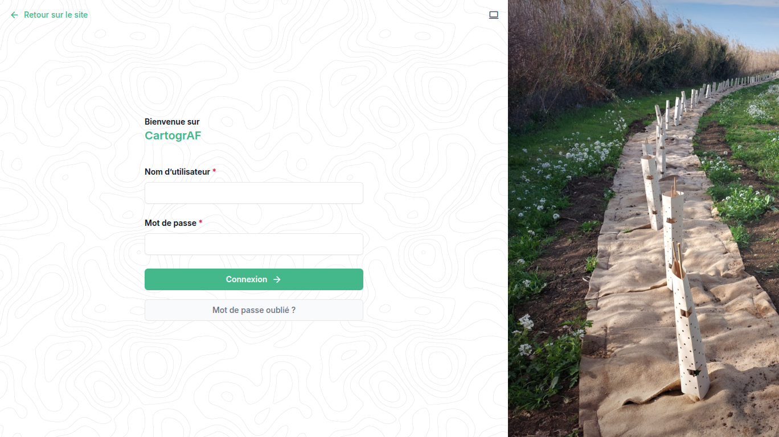
Task: Click the red asterisk beside Mot de passe
Action: [200, 222]
